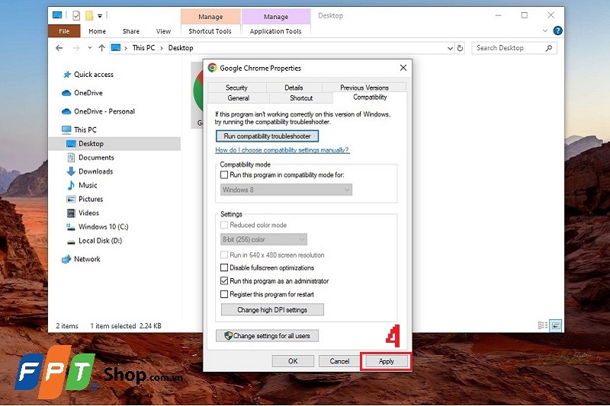Image resolution: width=610 pixels, height=406 pixels.
Task: Switch to the General tab
Action: pos(239,98)
